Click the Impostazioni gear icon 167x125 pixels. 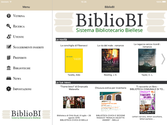pos(9,89)
